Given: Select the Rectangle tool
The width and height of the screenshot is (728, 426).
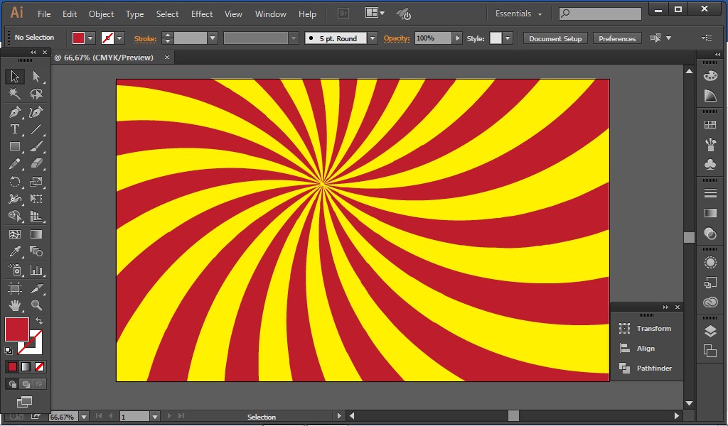Looking at the screenshot, I should point(14,147).
